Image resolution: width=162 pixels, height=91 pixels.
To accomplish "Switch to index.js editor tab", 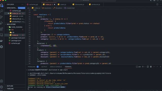I will click(49, 5).
